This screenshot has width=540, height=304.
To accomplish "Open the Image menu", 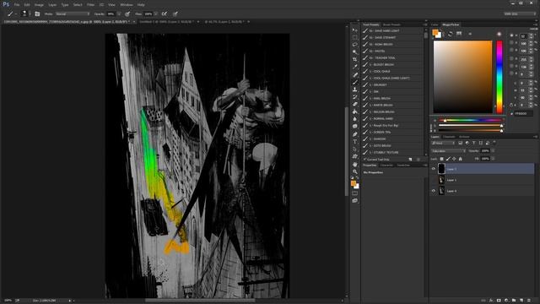I will tap(39, 5).
